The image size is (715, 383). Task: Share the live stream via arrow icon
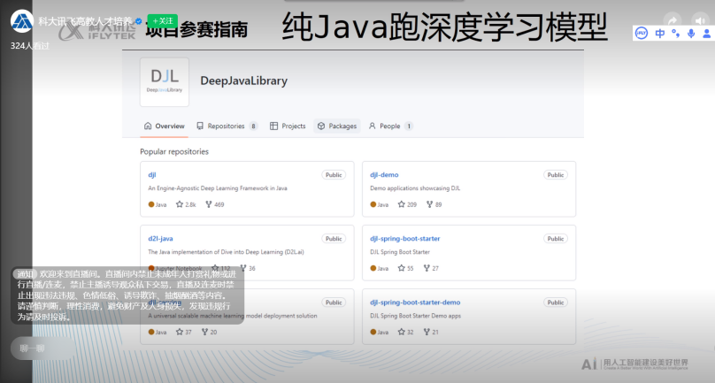tap(673, 20)
